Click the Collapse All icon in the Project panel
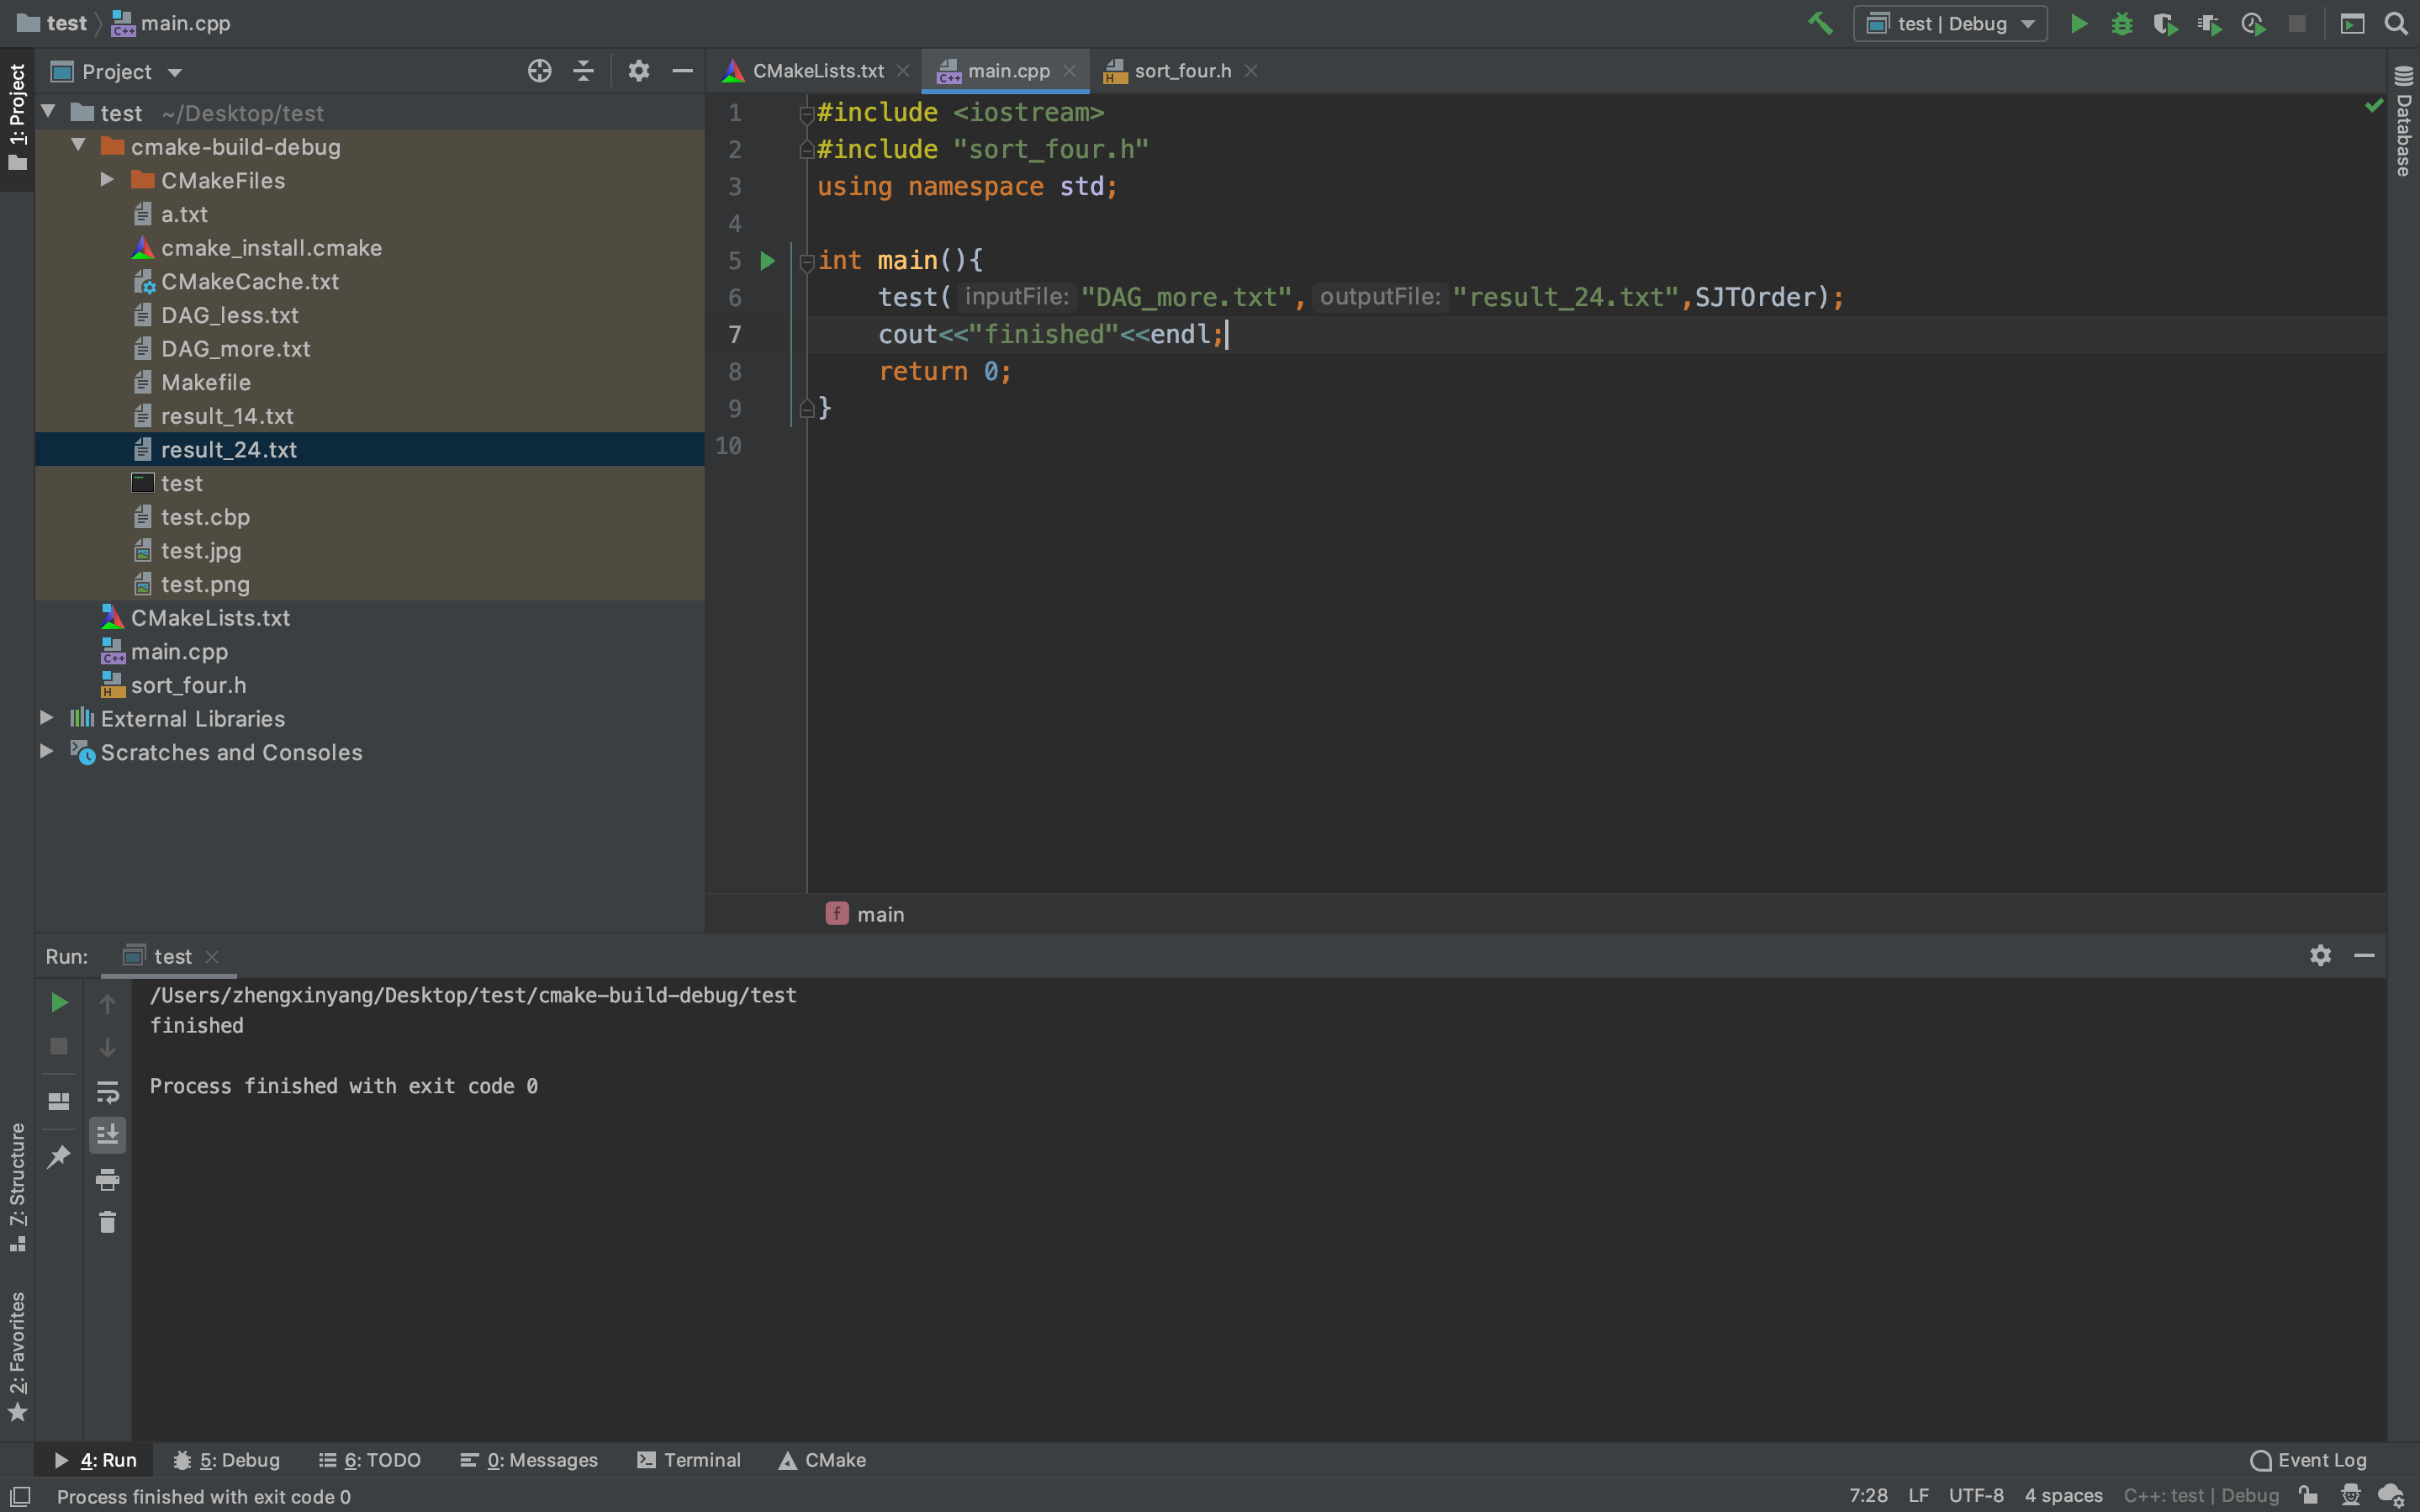This screenshot has height=1512, width=2420. 584,71
